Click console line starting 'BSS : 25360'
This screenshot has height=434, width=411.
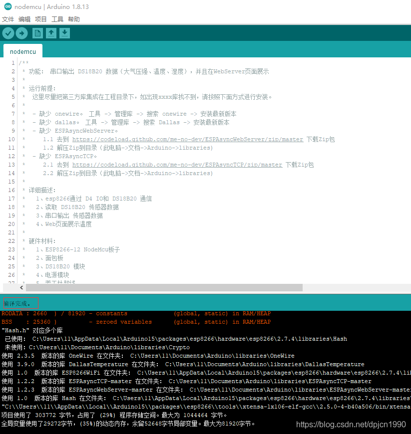click(136, 322)
